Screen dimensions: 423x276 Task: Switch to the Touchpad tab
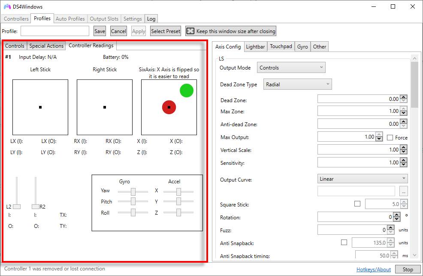(281, 47)
